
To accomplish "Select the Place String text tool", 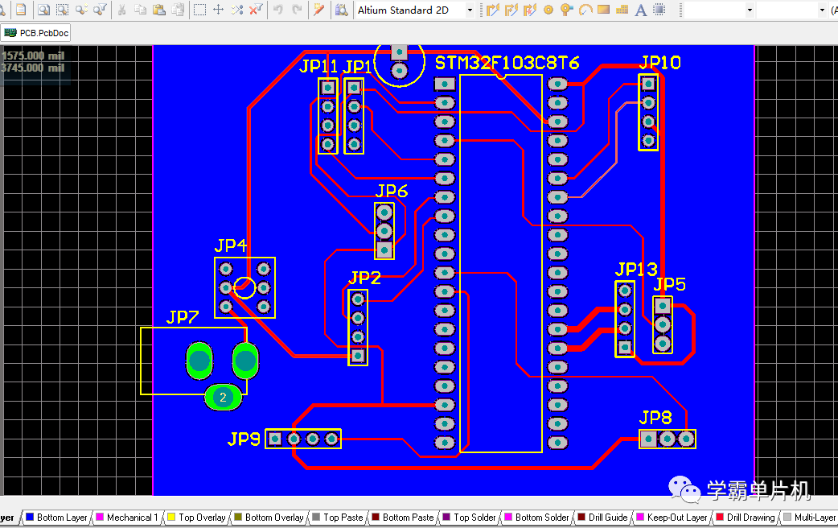I will [x=639, y=10].
